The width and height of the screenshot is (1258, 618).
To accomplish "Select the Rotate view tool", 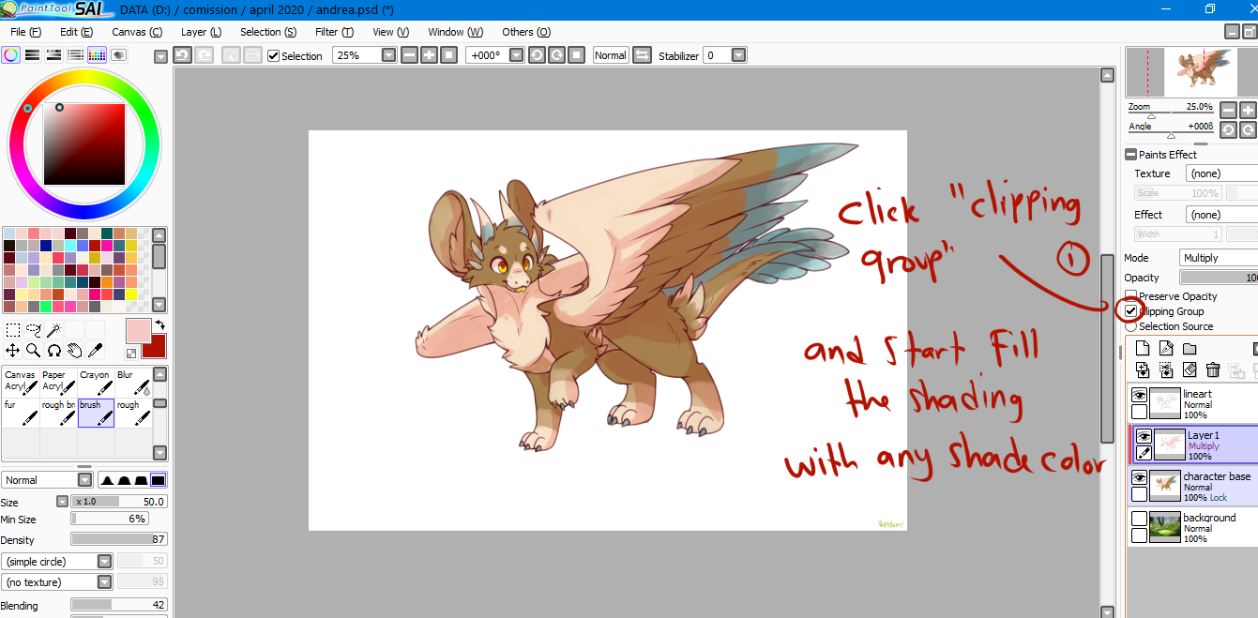I will coord(54,350).
